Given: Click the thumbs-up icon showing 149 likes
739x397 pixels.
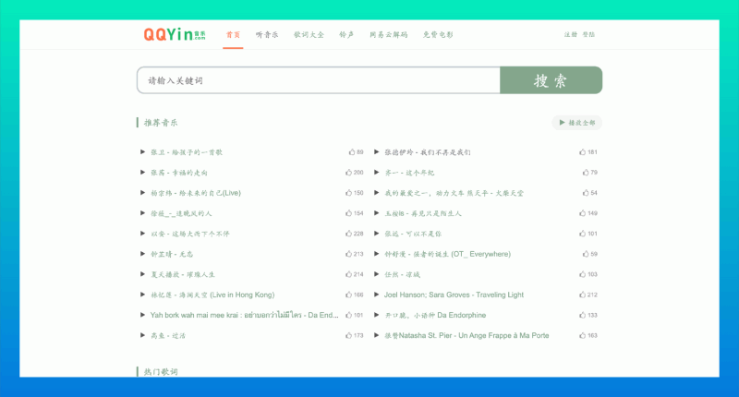Looking at the screenshot, I should (583, 213).
